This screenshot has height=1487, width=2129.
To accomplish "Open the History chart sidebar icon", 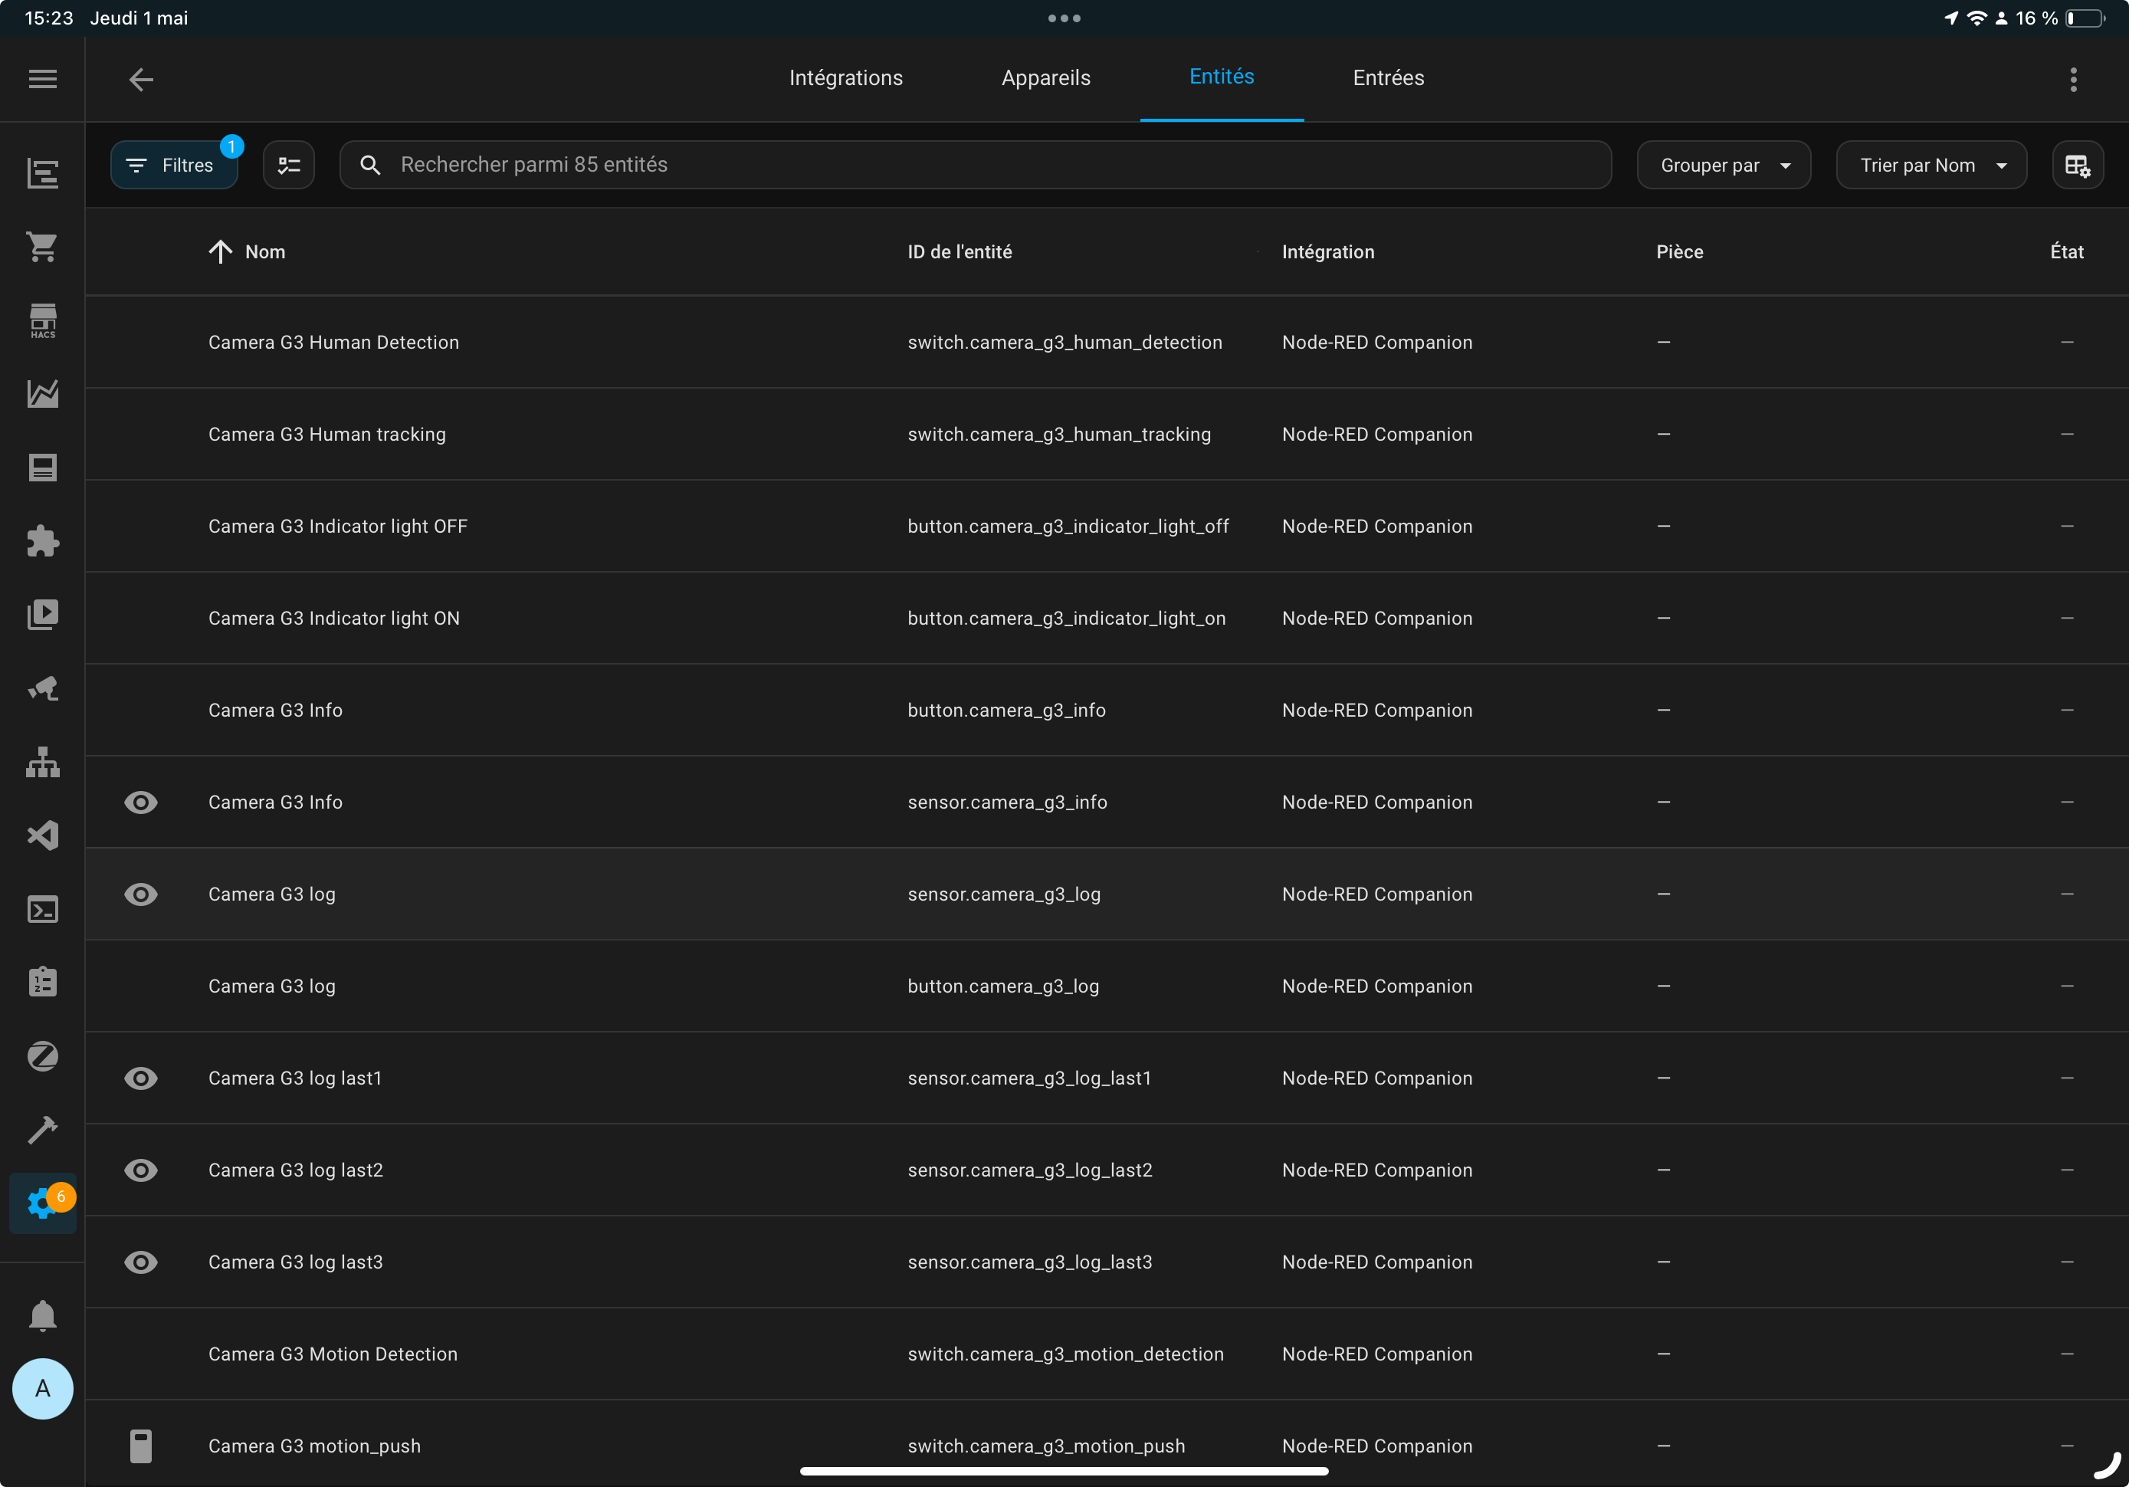I will point(43,394).
